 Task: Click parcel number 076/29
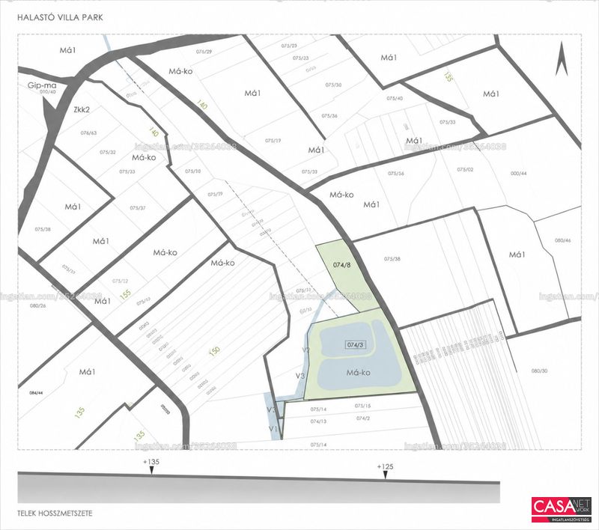204,52
